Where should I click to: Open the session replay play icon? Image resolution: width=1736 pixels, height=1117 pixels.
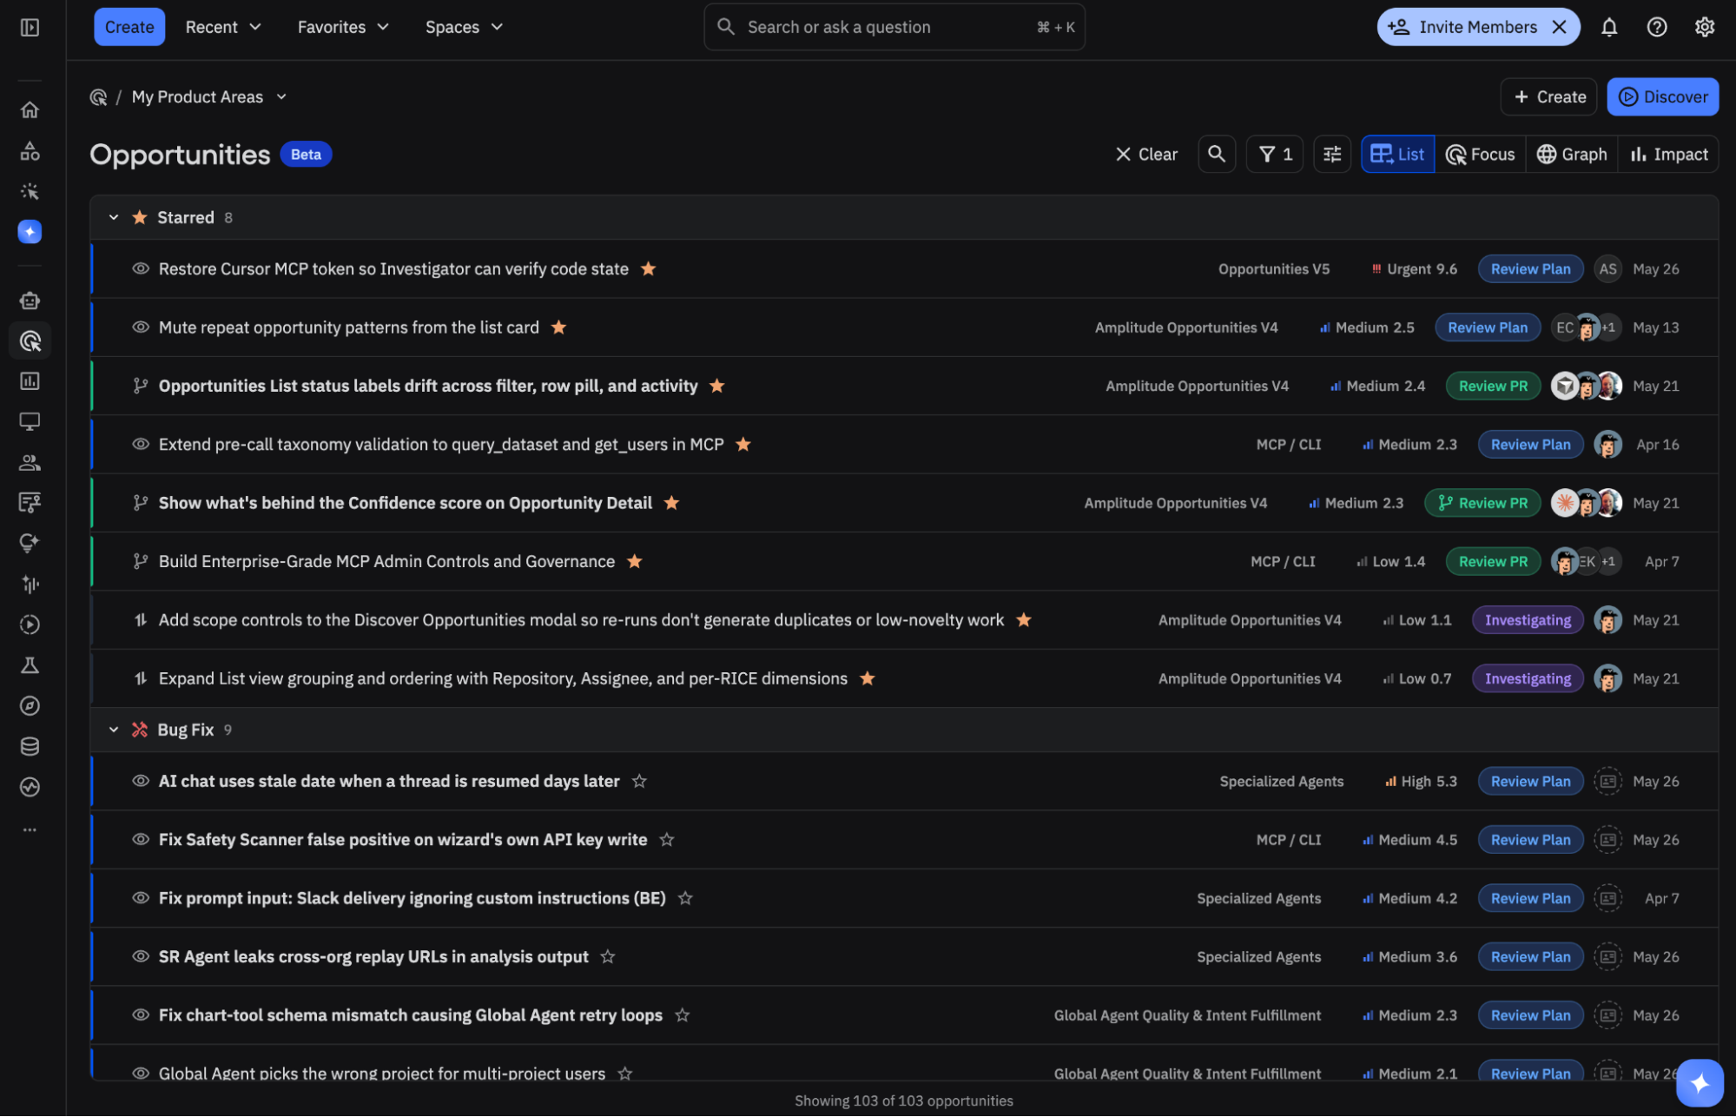pyautogui.click(x=30, y=625)
